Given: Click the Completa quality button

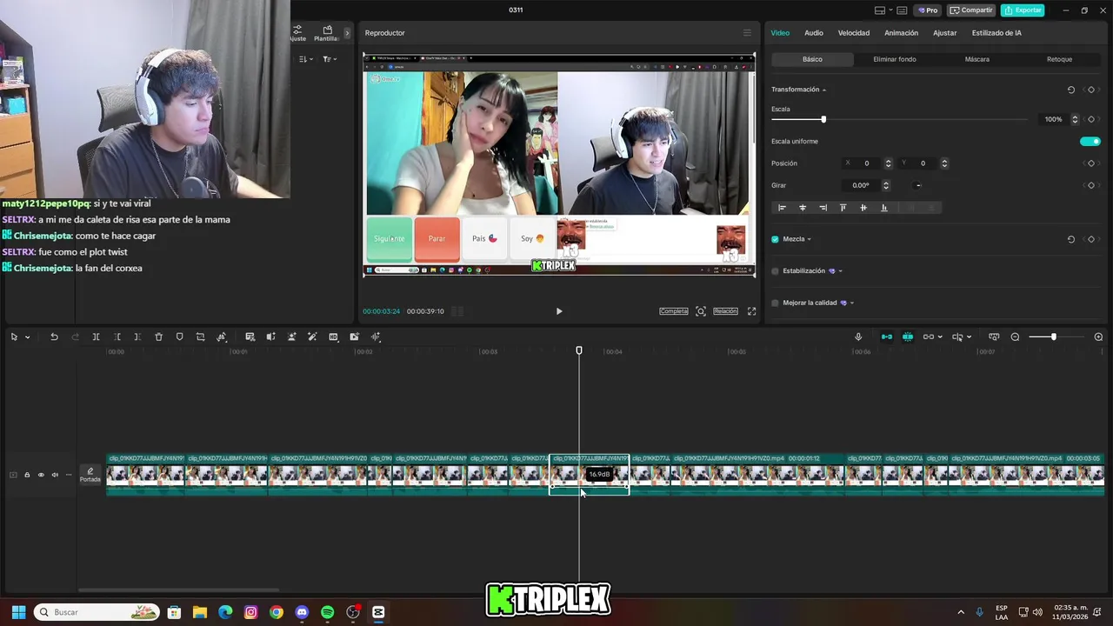Looking at the screenshot, I should click(x=674, y=311).
